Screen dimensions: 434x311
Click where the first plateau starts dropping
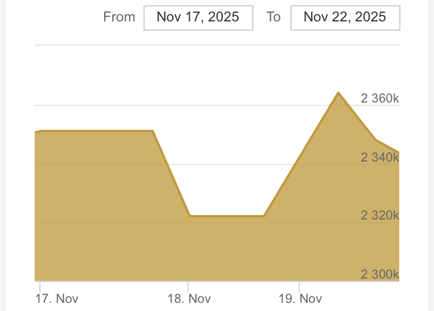pos(153,131)
